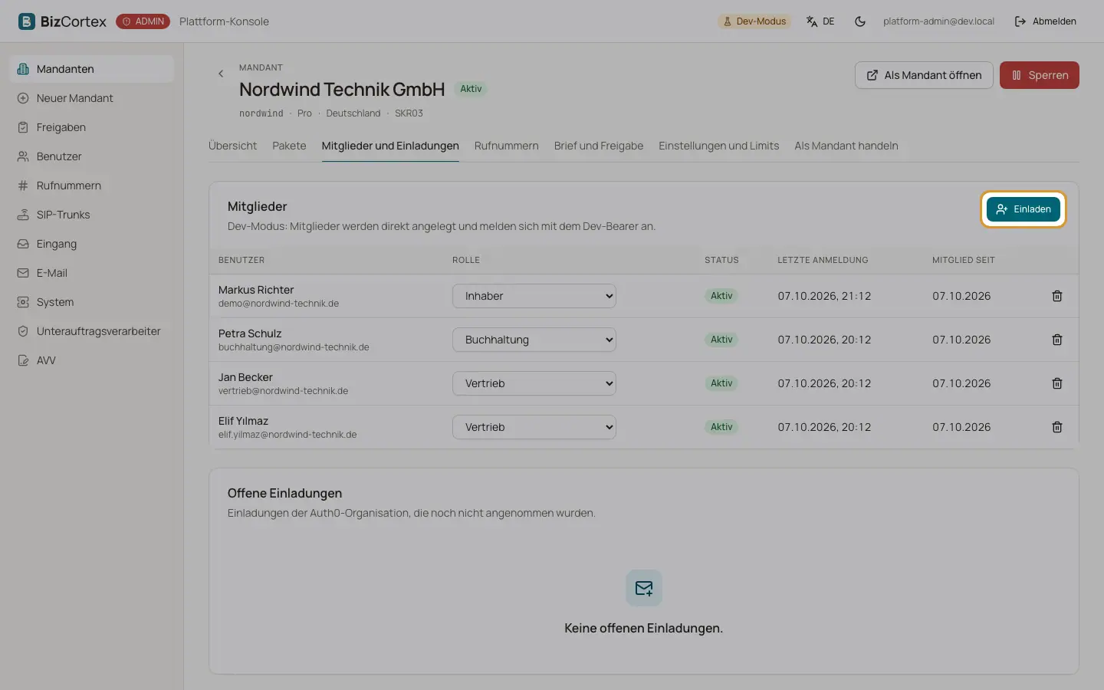Open Benutzer in the sidebar
Image resolution: width=1104 pixels, height=690 pixels.
coord(92,156)
